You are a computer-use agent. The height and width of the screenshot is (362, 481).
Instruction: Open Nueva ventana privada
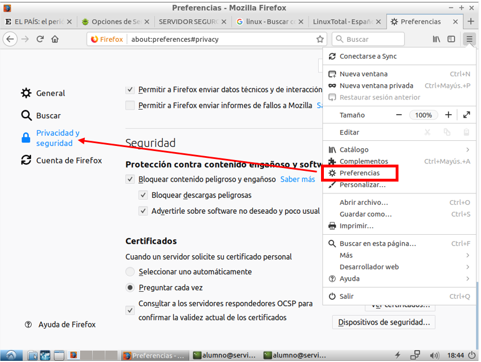(399, 85)
